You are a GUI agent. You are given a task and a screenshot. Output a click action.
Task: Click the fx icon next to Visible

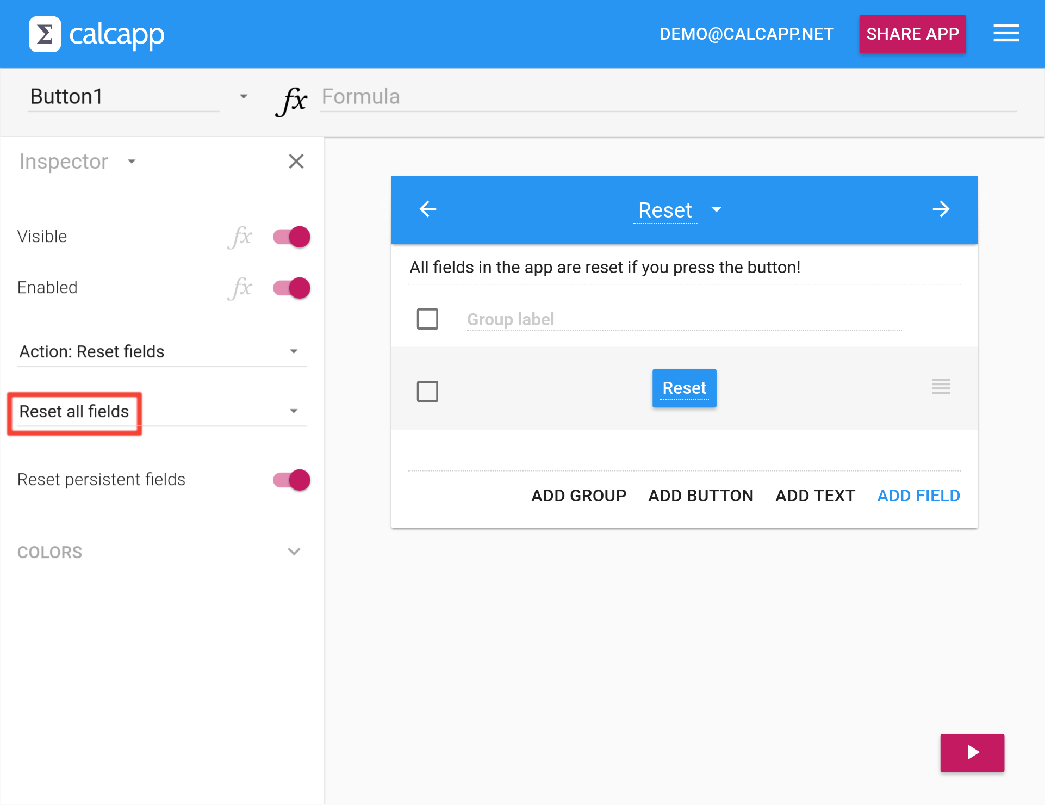coord(240,237)
